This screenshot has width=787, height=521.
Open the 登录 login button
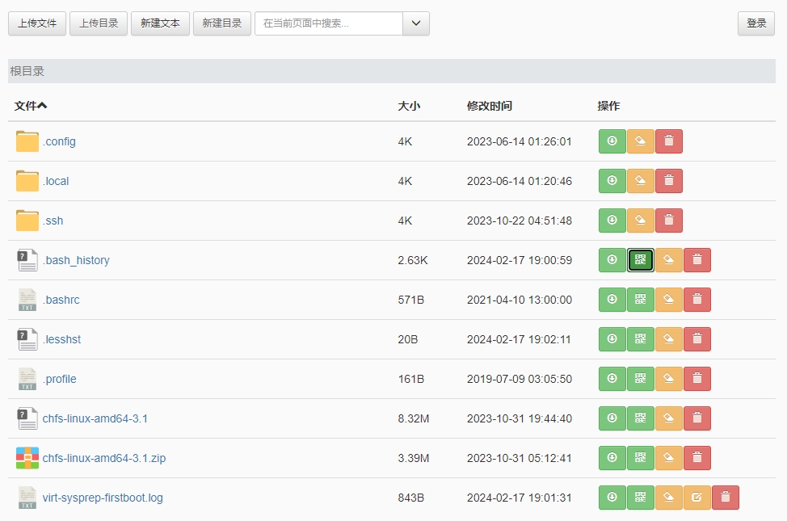click(x=755, y=23)
